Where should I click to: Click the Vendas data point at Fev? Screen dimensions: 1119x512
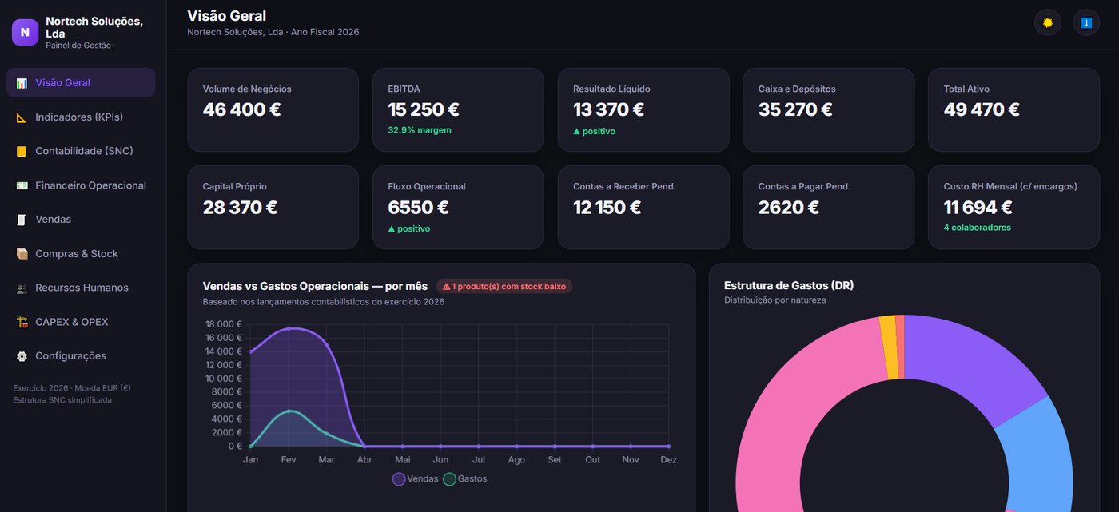click(289, 328)
